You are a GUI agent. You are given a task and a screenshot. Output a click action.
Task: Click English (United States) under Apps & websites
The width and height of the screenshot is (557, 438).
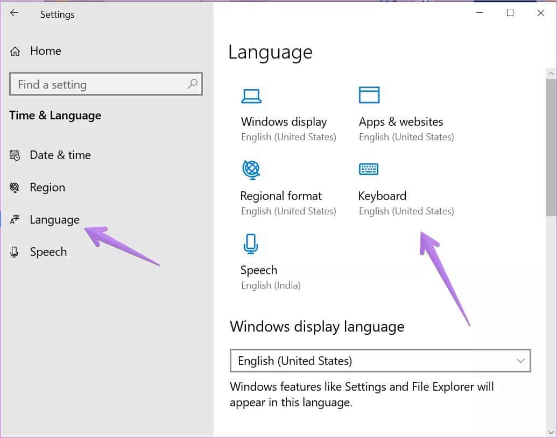pos(406,137)
